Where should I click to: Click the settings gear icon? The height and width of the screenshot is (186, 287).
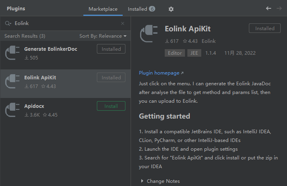171,9
